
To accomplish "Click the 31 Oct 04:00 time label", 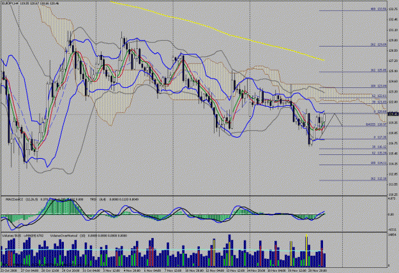I will 91,270.
